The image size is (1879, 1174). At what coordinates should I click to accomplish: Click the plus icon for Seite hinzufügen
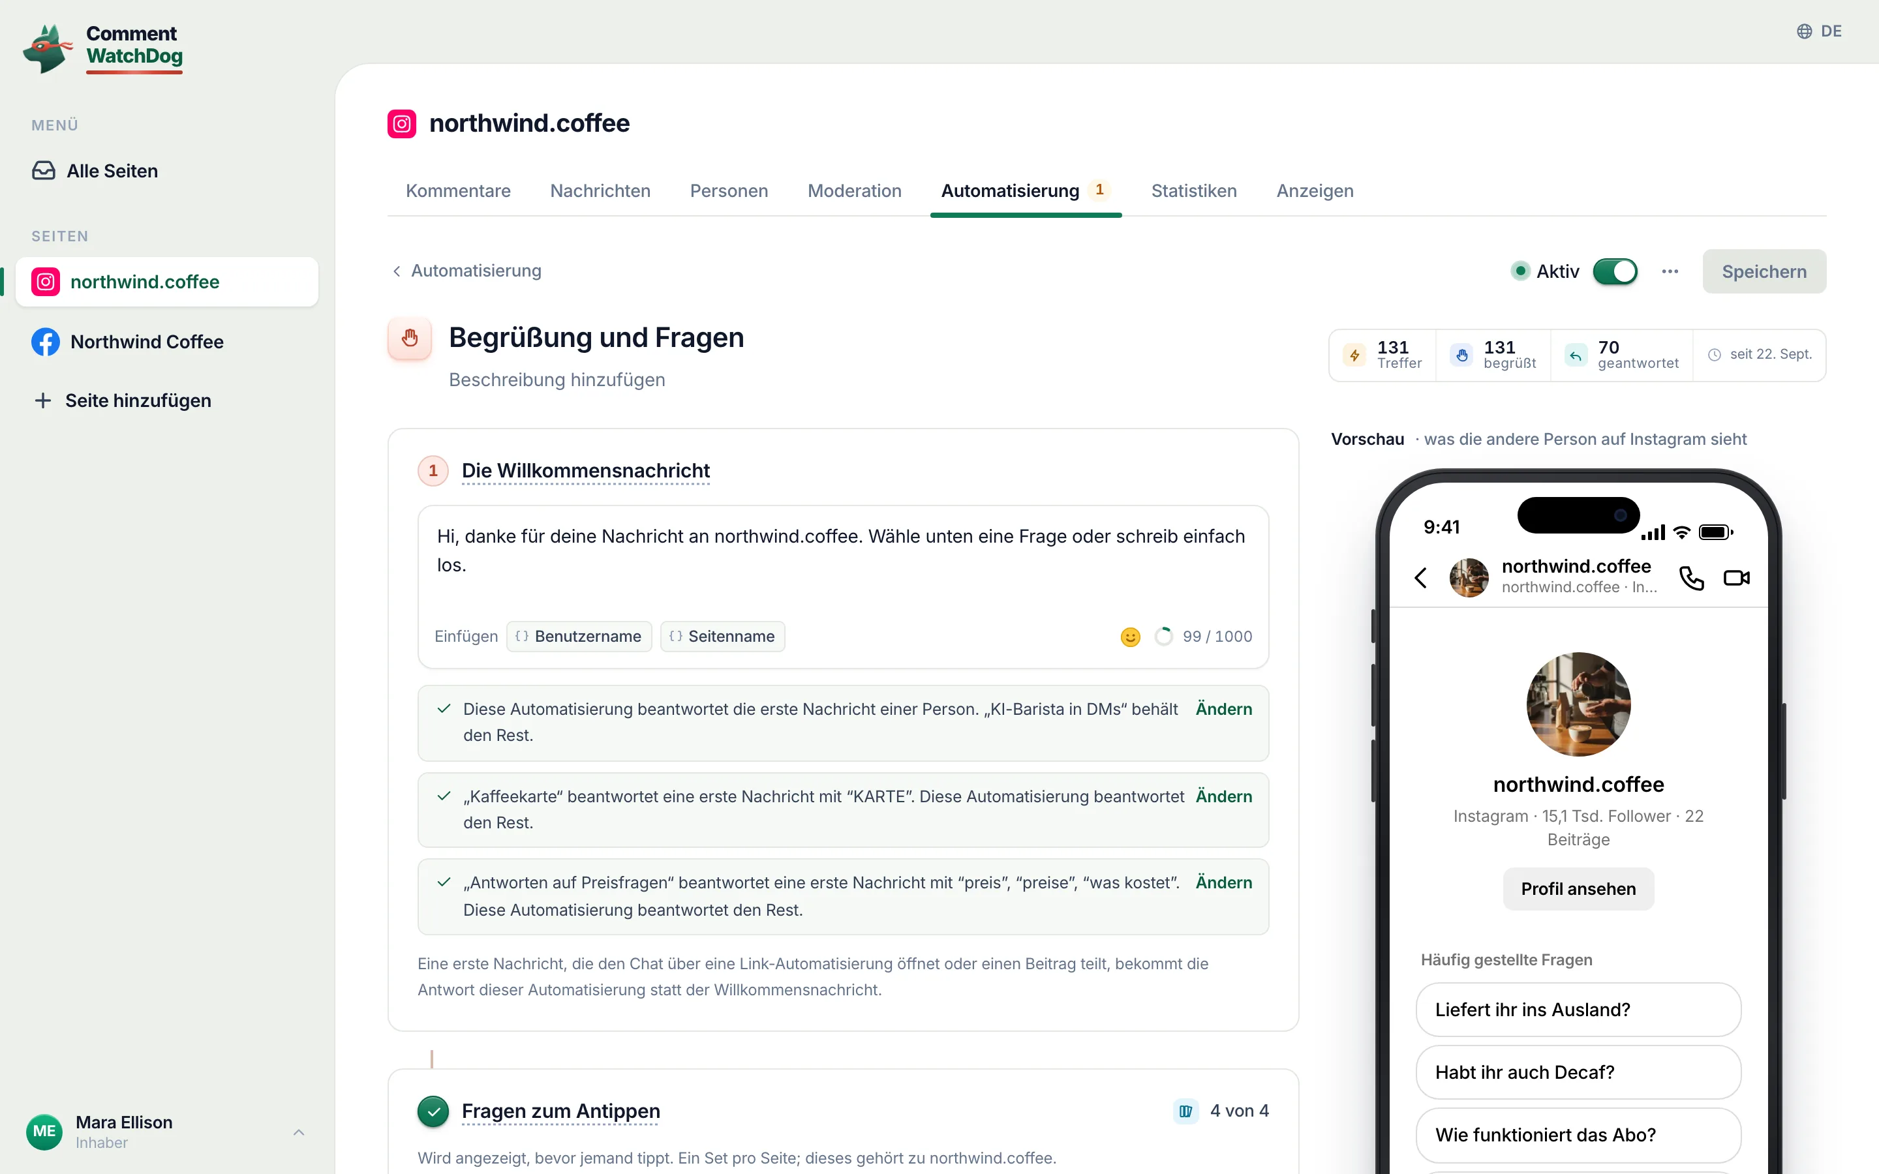[x=42, y=400]
